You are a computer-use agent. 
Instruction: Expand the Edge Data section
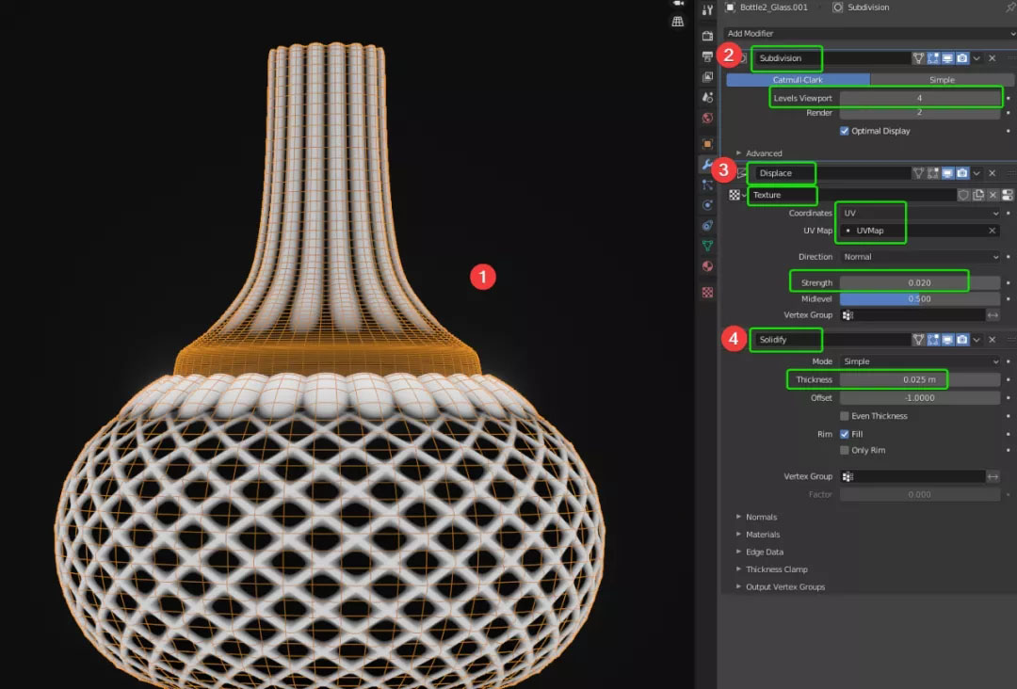(760, 553)
